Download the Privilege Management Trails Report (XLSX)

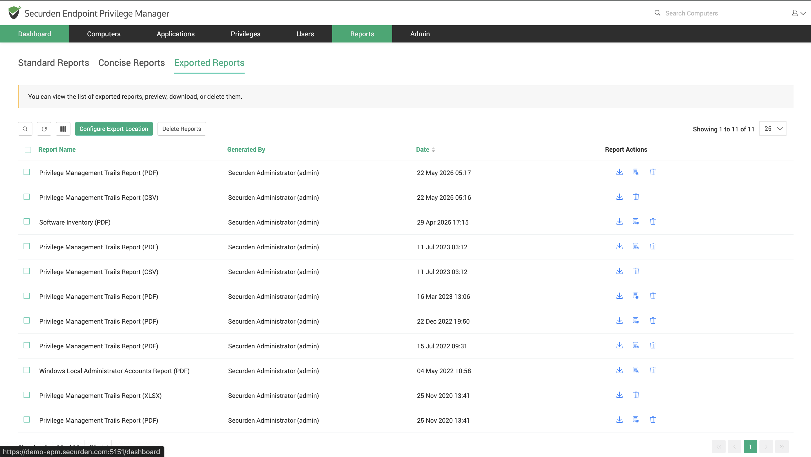[619, 395]
